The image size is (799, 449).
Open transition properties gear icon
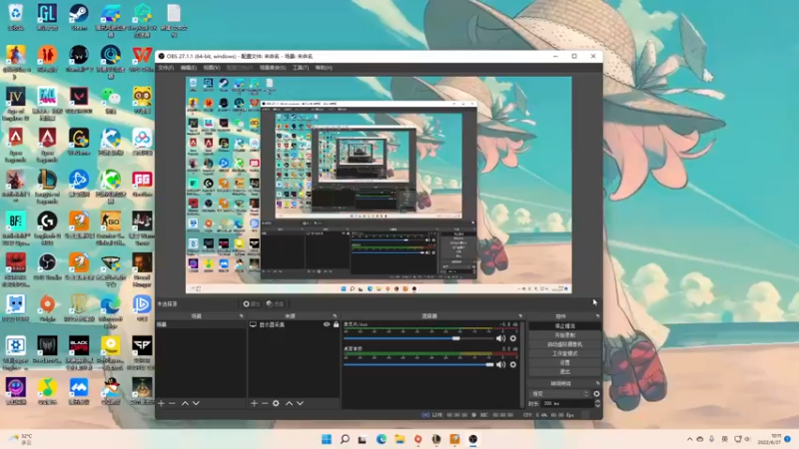596,393
